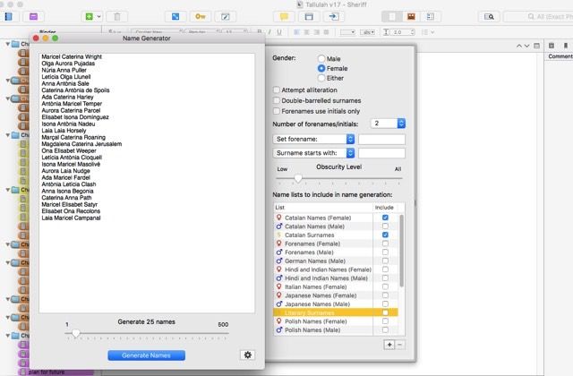The image size is (573, 376).
Task: Open the Collections toolbar icon
Action: [x=33, y=16]
